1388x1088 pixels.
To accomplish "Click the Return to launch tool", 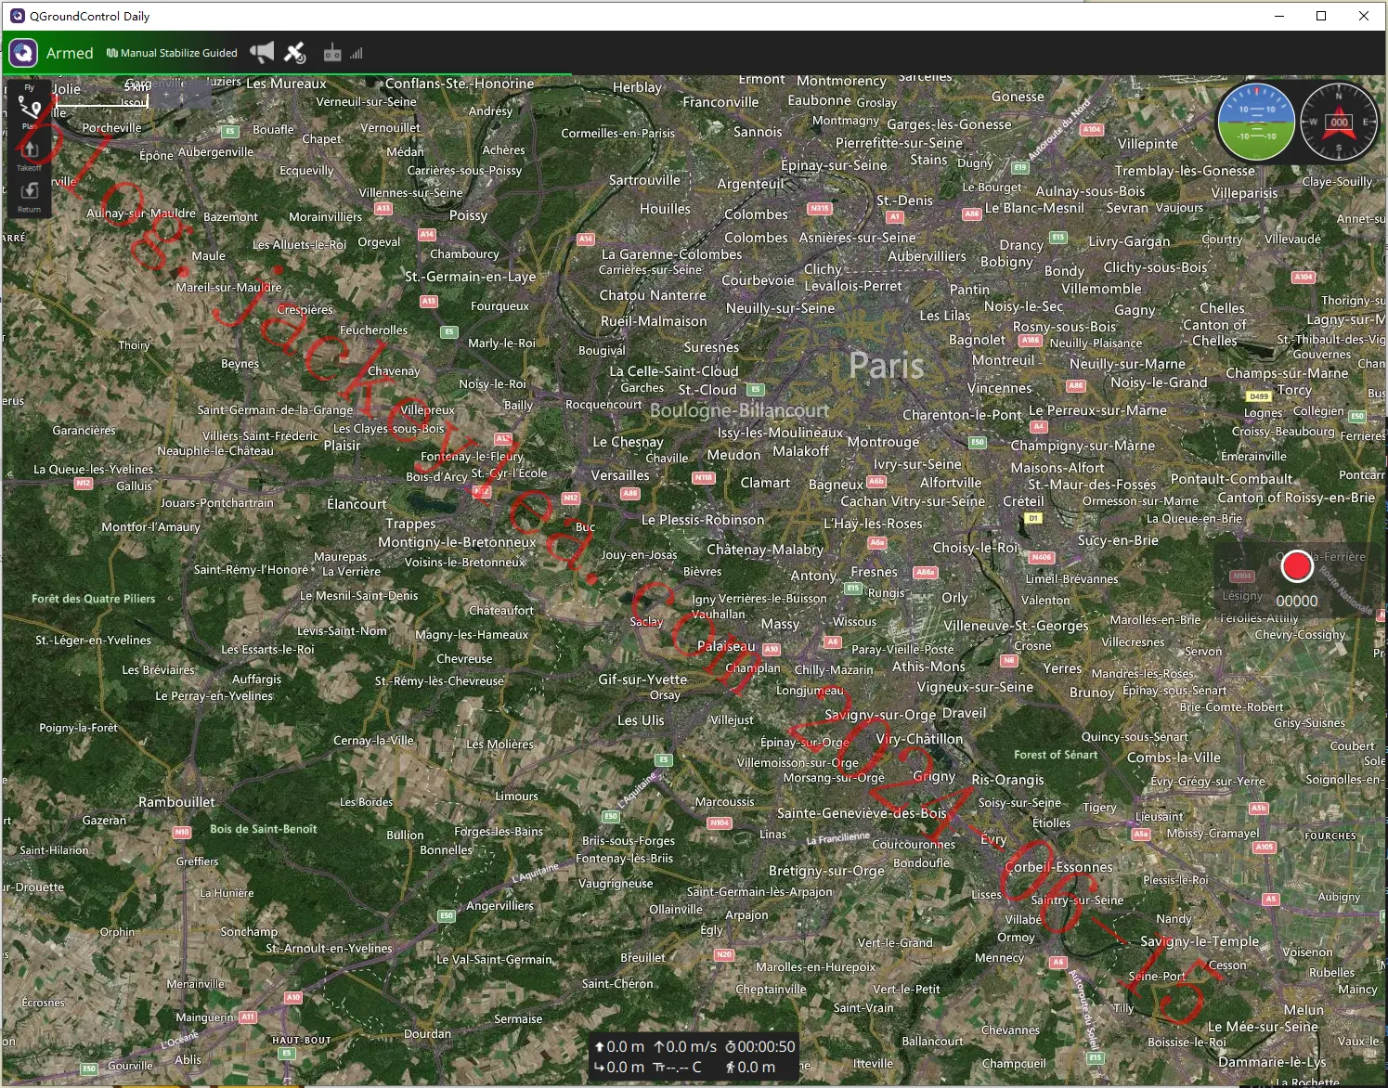I will (x=29, y=196).
